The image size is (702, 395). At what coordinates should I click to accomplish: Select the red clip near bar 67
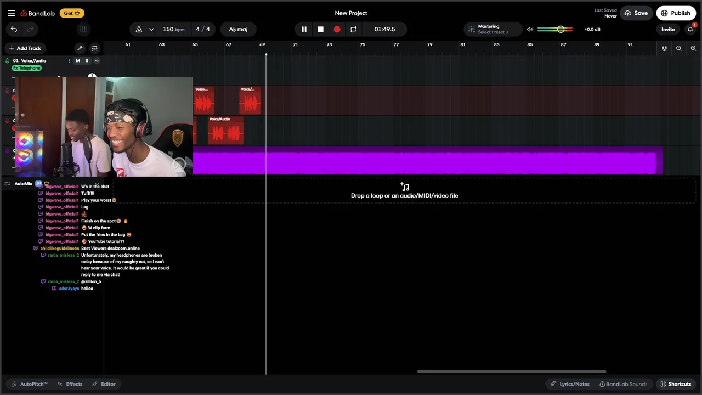(250, 100)
